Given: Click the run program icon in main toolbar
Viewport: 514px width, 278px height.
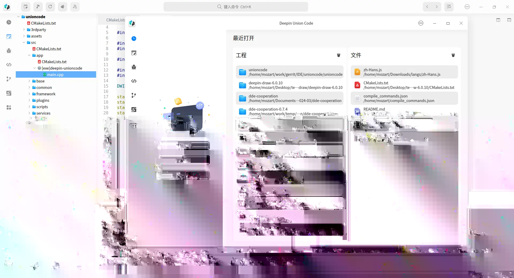Looking at the screenshot, I should coord(26,7).
